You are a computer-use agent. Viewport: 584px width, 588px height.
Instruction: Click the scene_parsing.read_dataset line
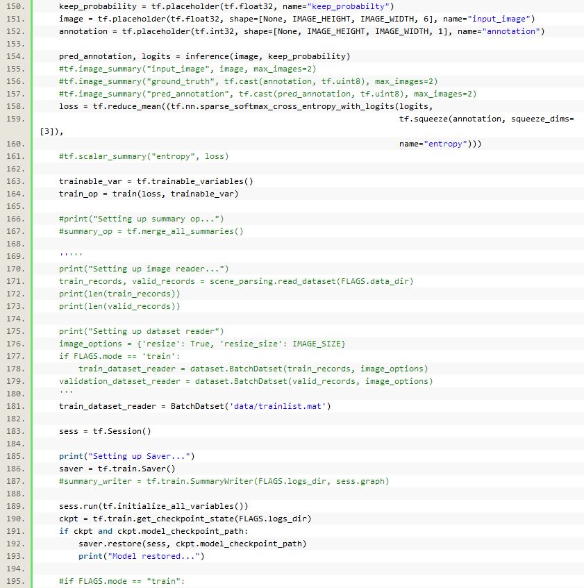pyautogui.click(x=236, y=281)
